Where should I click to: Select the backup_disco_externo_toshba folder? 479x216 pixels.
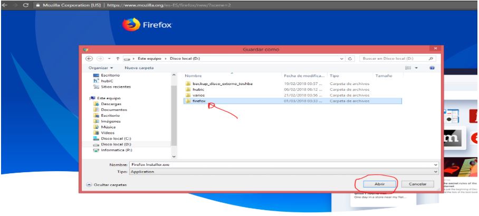pyautogui.click(x=223, y=84)
